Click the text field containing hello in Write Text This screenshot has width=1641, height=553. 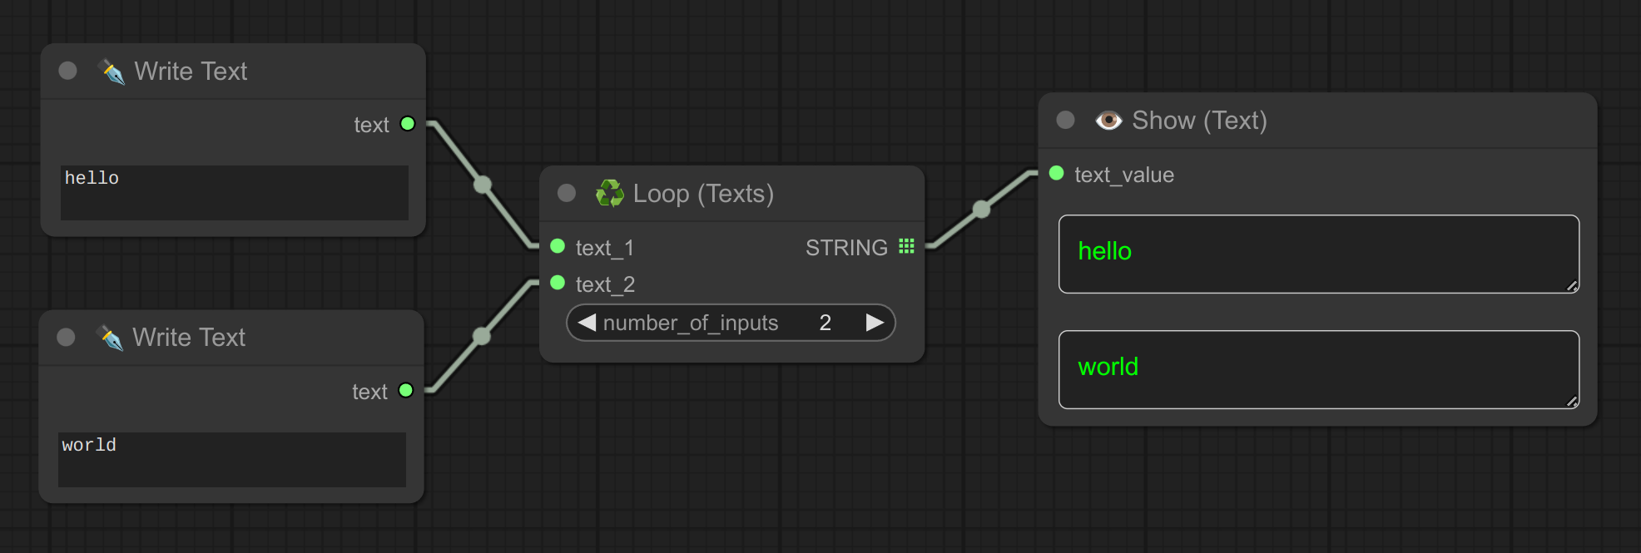coord(234,192)
